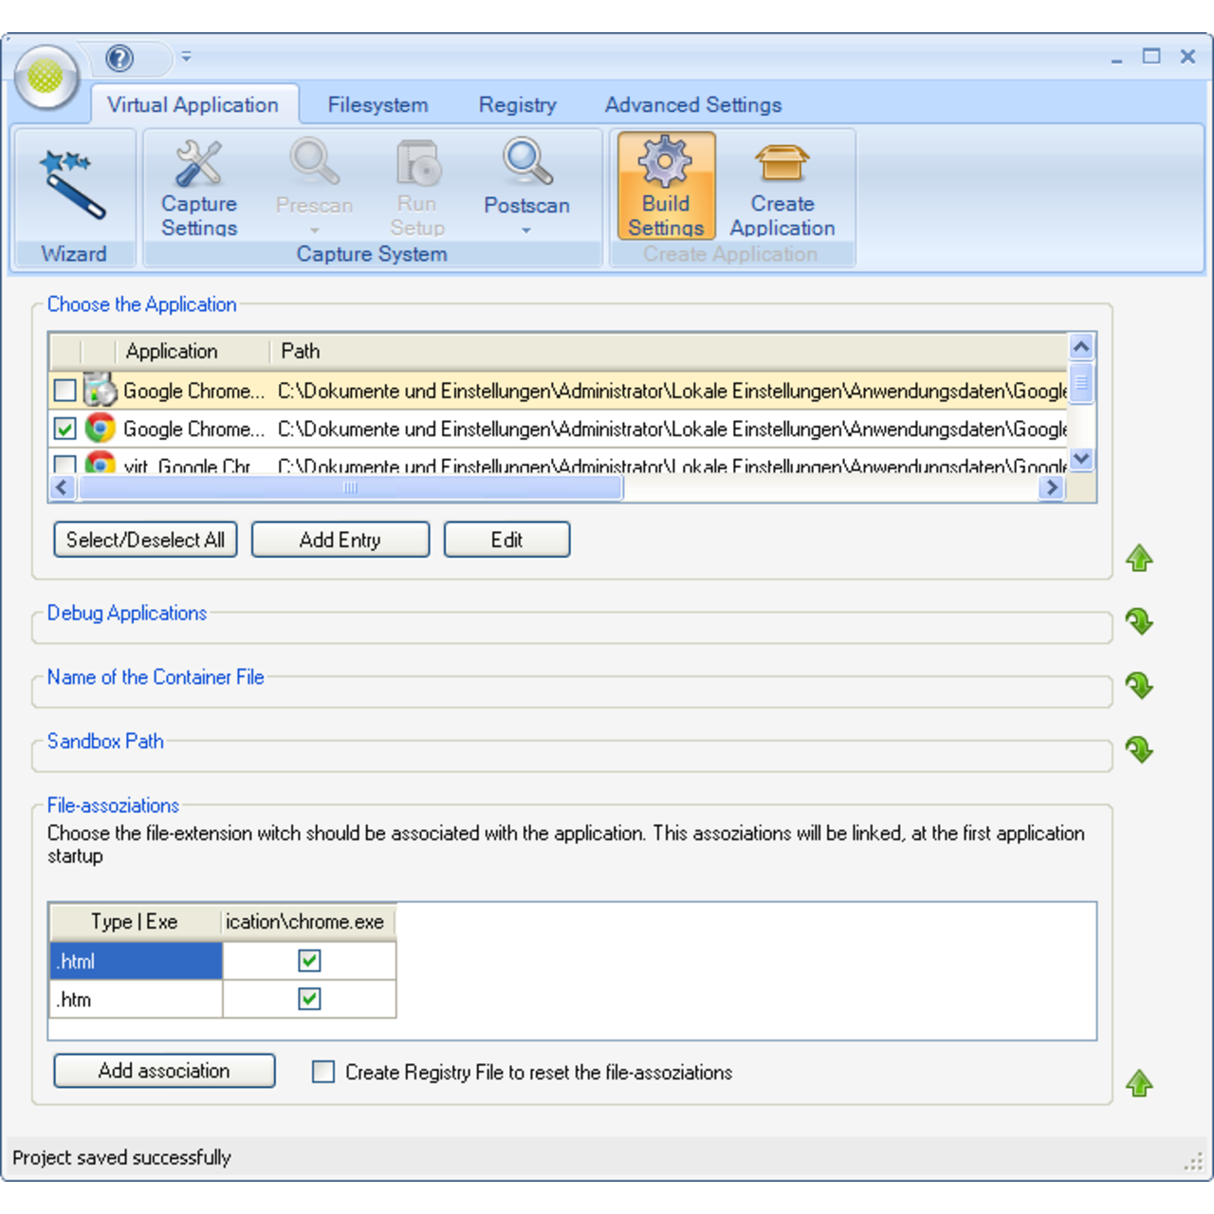Launch the Wizard magic wand icon
This screenshot has height=1214, width=1214.
(73, 184)
